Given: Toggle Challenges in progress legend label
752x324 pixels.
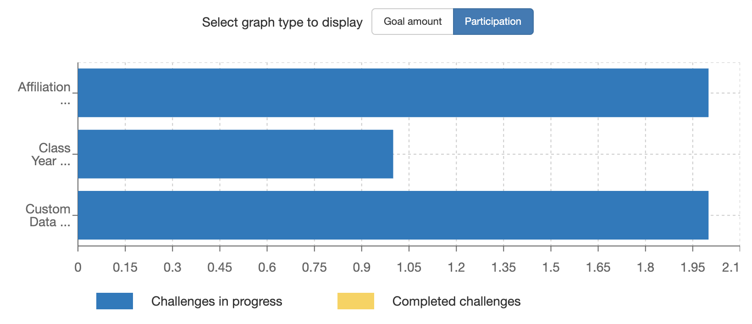Looking at the screenshot, I should pyautogui.click(x=216, y=302).
